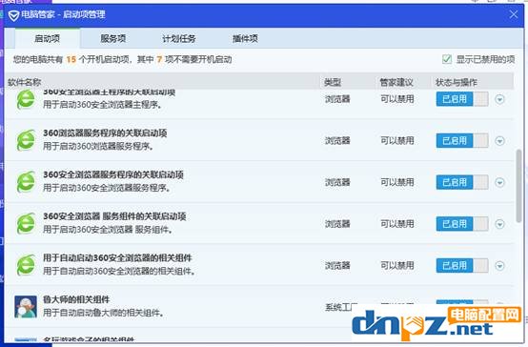Click description 用于启动360安全浏览器主程序。

102,105
